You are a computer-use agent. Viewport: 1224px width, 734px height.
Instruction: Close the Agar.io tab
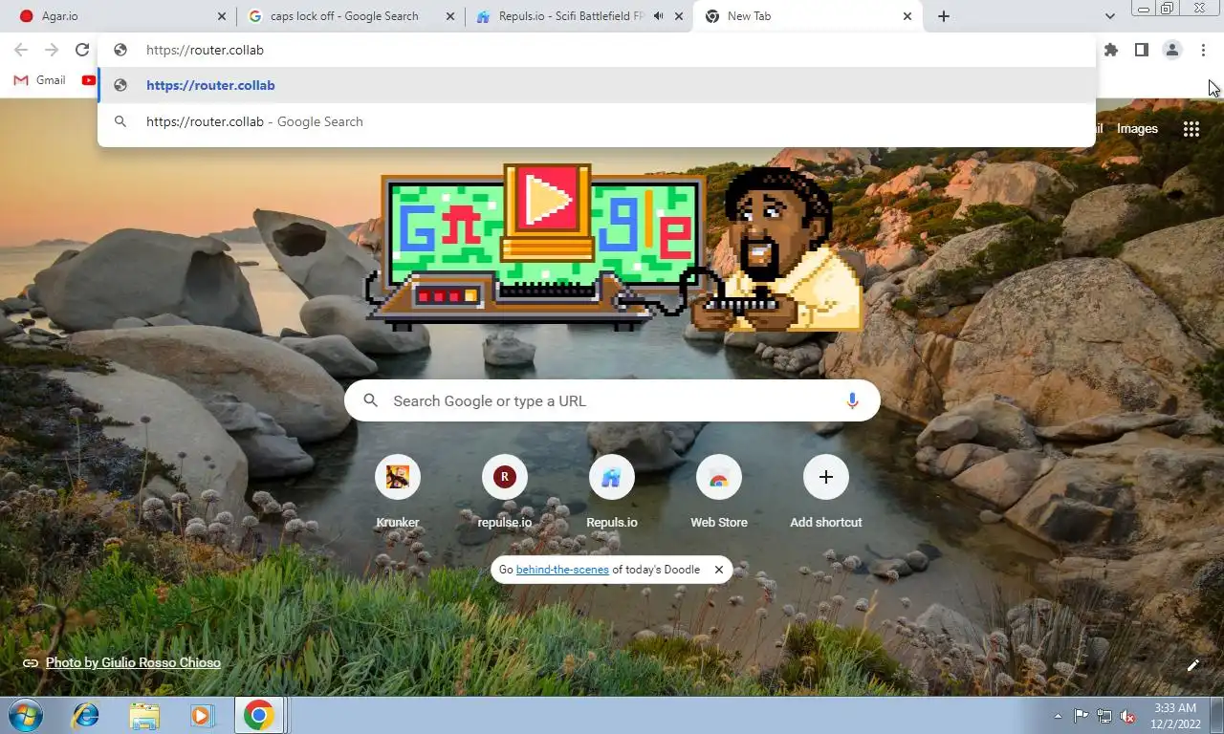222,16
